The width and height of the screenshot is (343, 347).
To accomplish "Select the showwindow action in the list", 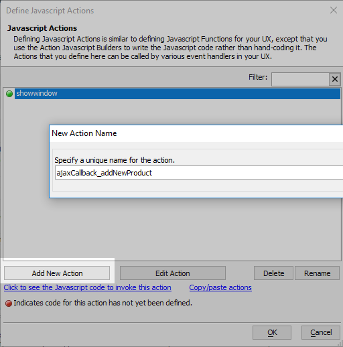I will [x=178, y=94].
